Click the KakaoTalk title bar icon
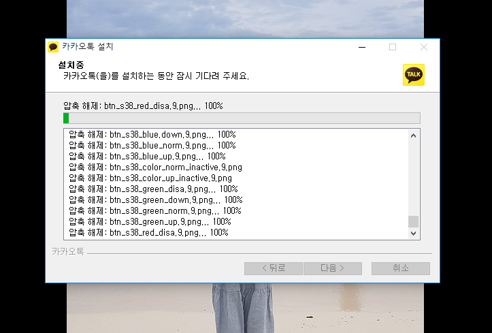 point(53,47)
